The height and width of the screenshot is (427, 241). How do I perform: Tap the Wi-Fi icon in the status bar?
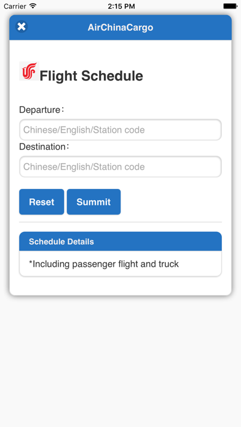click(x=33, y=6)
